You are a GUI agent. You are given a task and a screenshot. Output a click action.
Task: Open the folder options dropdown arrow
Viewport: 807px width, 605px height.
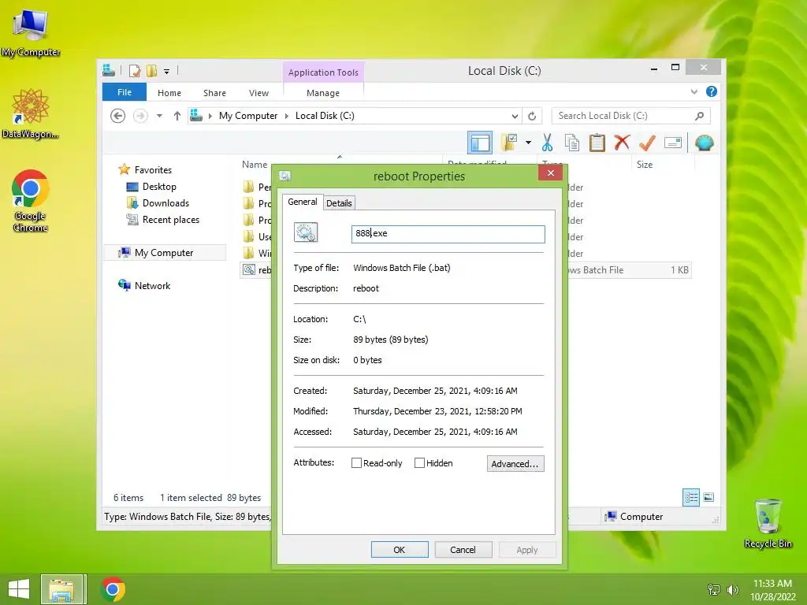click(528, 143)
